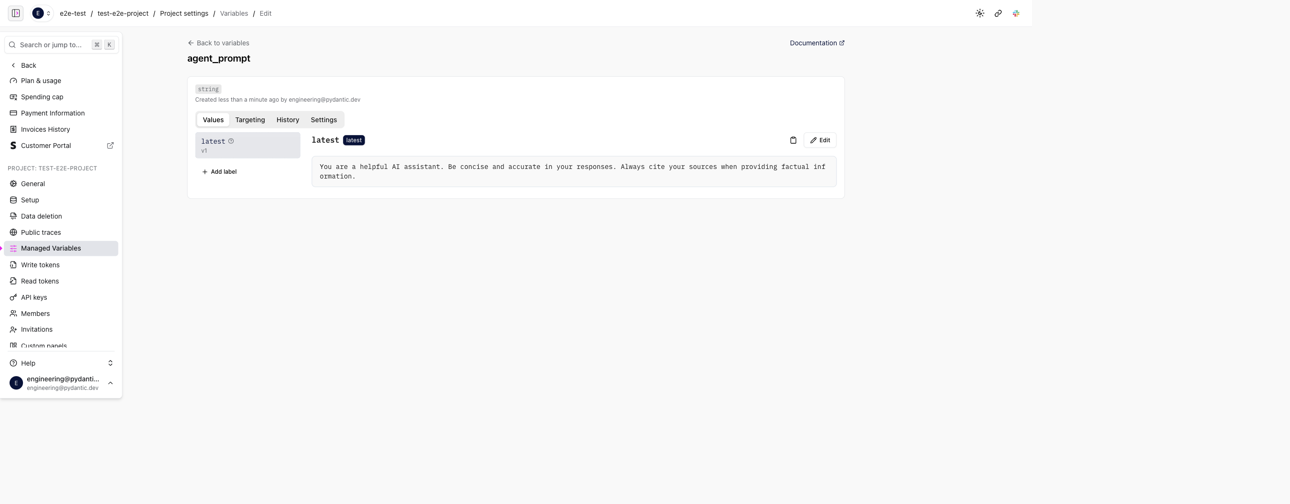Focus the Search or jump to field
Screen dimensions: 1290x504
(x=51, y=45)
